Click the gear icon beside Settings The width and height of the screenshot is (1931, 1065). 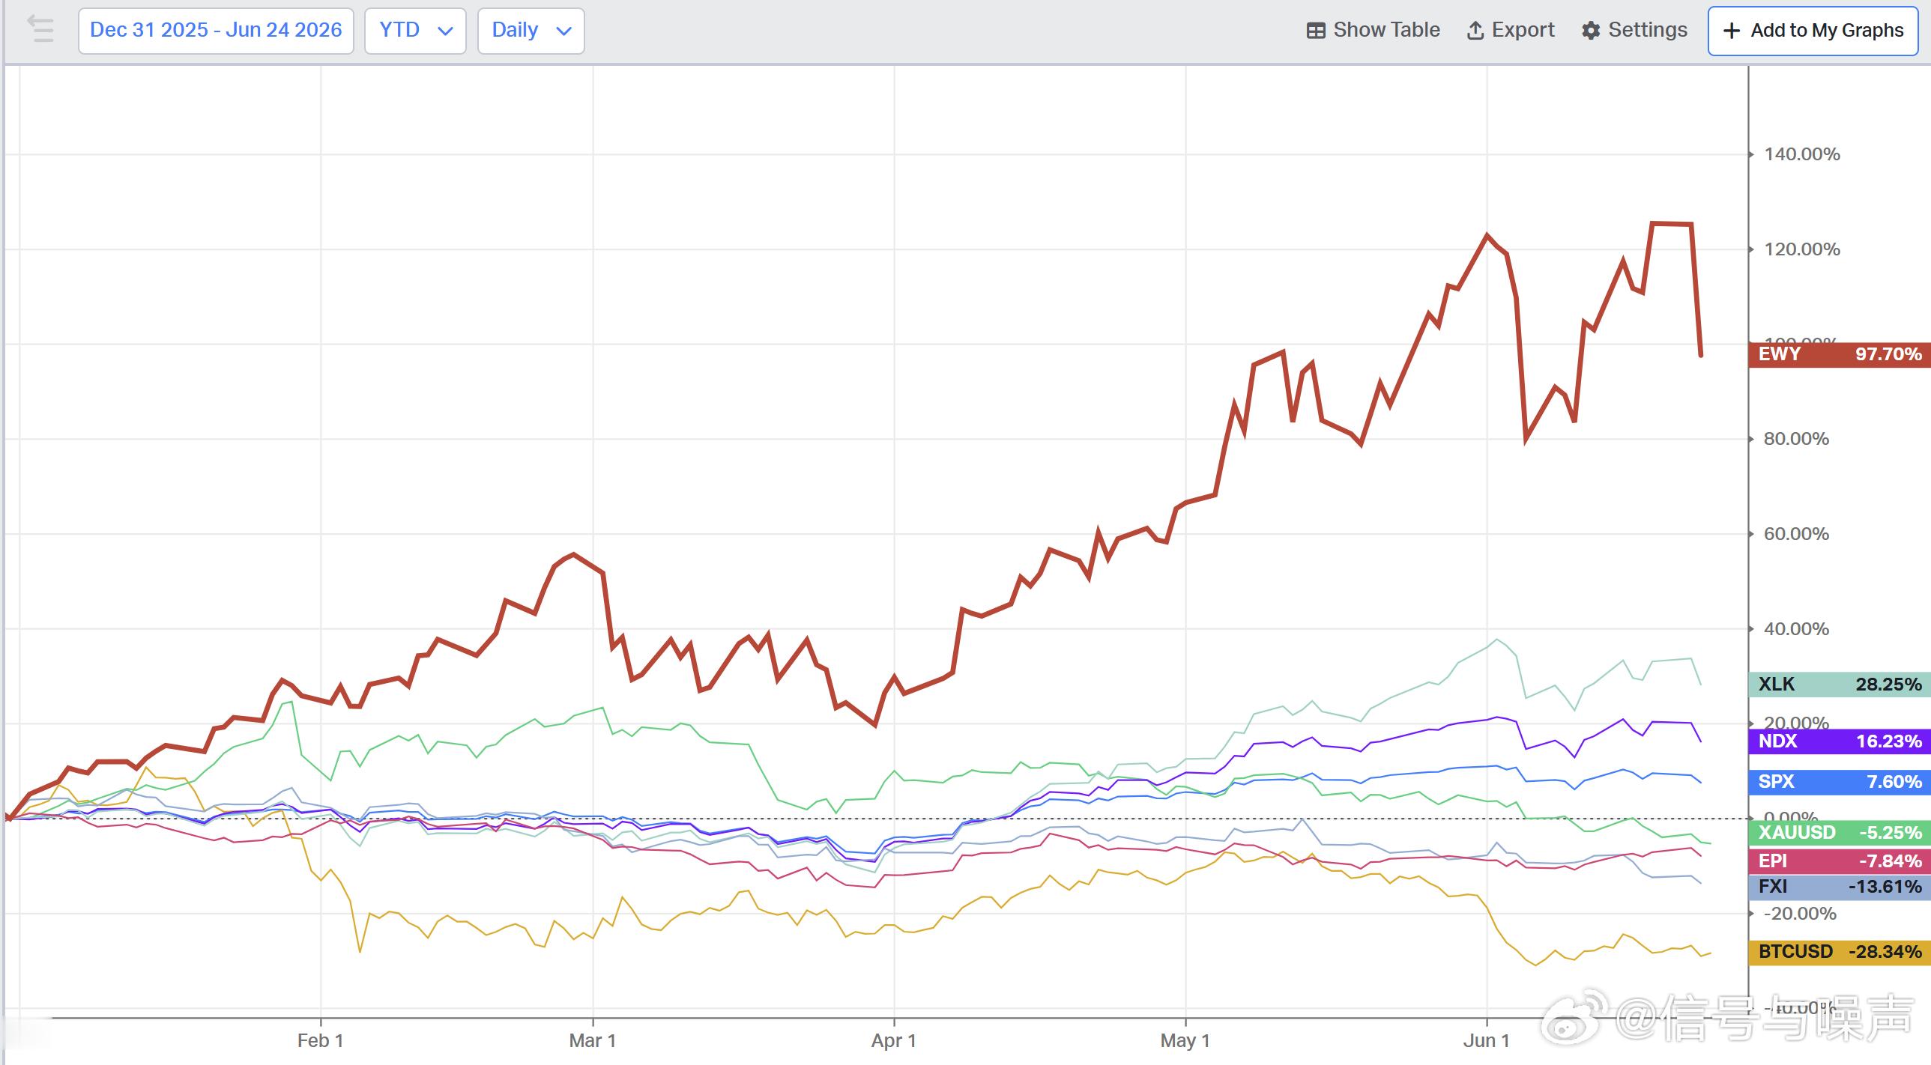click(x=1591, y=31)
